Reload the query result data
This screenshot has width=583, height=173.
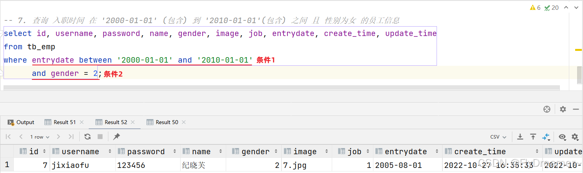(x=88, y=137)
